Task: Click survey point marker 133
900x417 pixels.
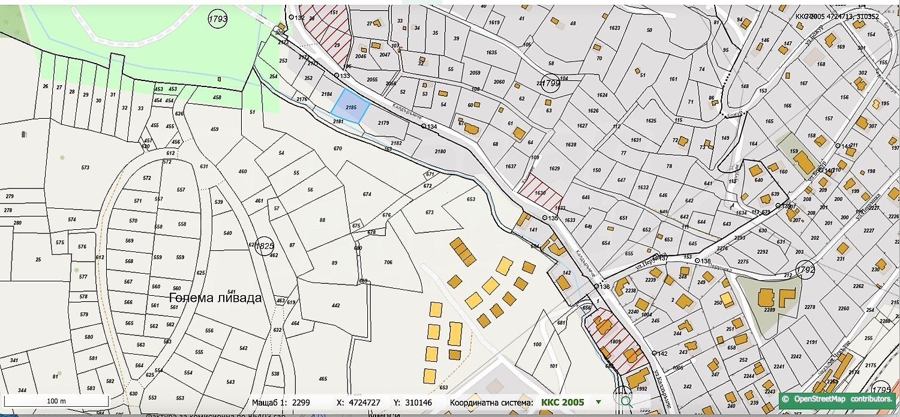Action: [337, 76]
